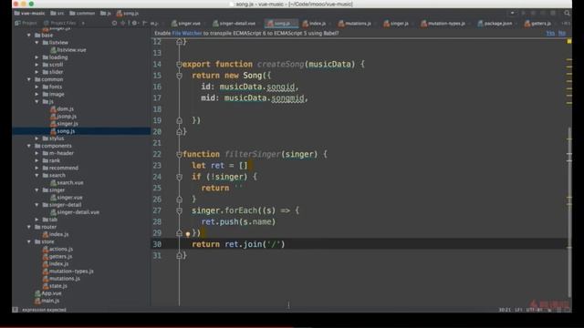
Task: Toggle tool window bars in status bar
Action: [16, 310]
